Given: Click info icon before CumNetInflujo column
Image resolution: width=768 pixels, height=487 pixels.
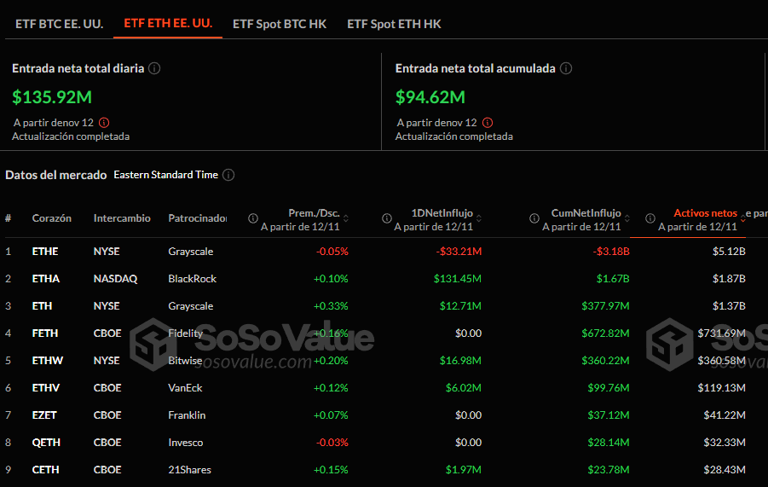Looking at the screenshot, I should [x=534, y=218].
